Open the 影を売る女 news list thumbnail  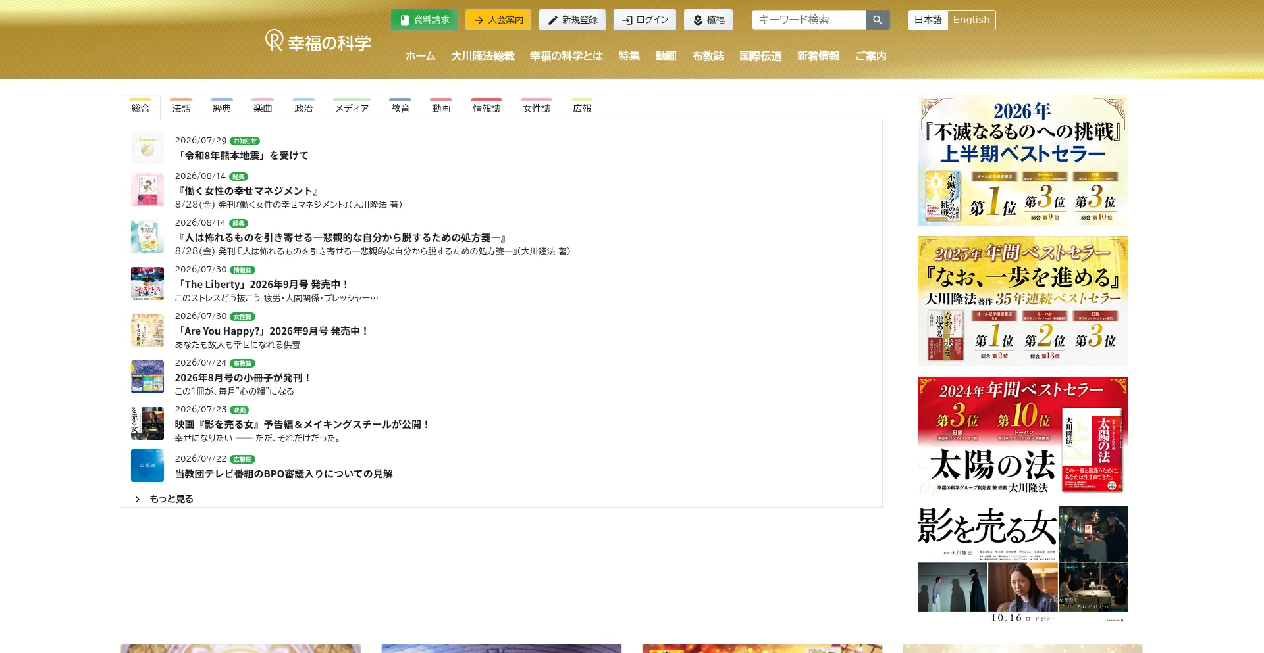click(x=147, y=423)
